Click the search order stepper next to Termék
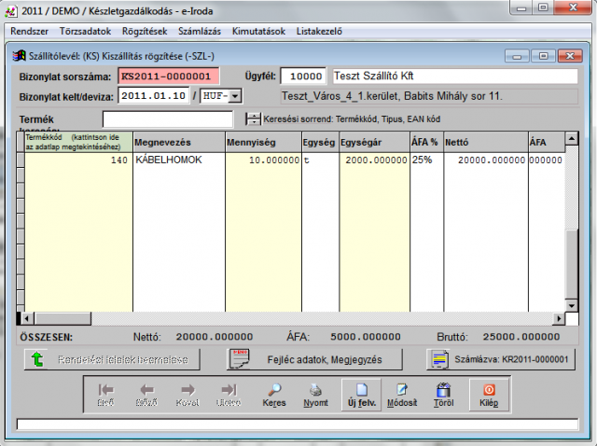 point(253,118)
